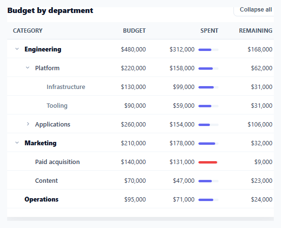Image resolution: width=281 pixels, height=228 pixels.
Task: Click the red Paid acquisition progress bar
Action: pos(208,162)
